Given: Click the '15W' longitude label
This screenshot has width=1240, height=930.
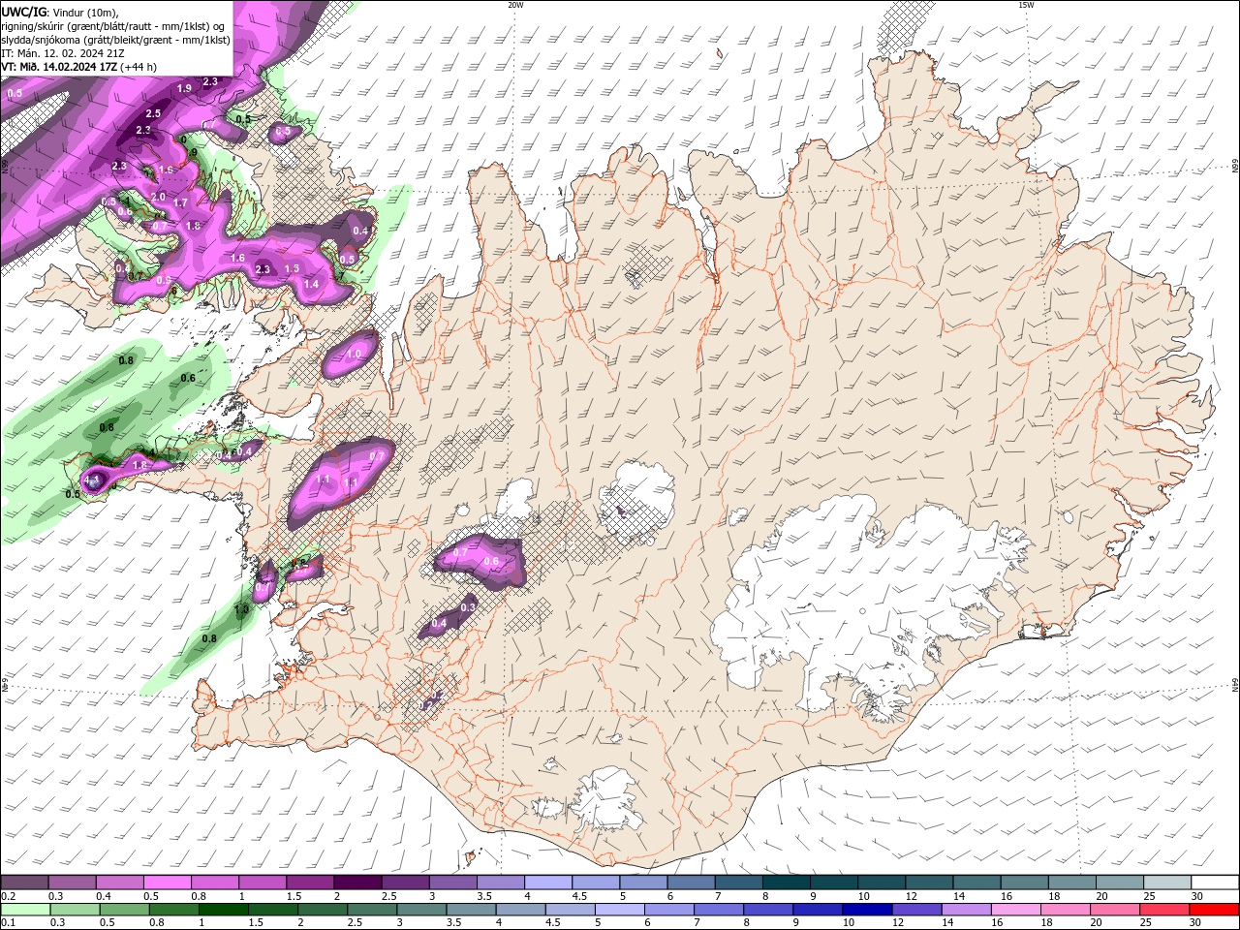Looking at the screenshot, I should (1025, 4).
